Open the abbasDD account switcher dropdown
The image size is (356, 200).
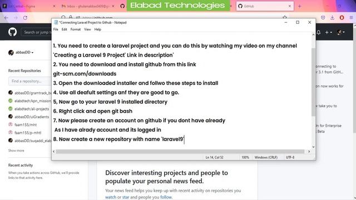21,52
